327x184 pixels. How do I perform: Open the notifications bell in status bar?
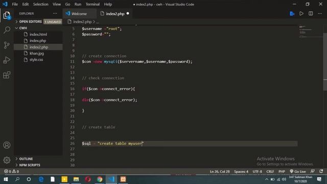[321, 171]
